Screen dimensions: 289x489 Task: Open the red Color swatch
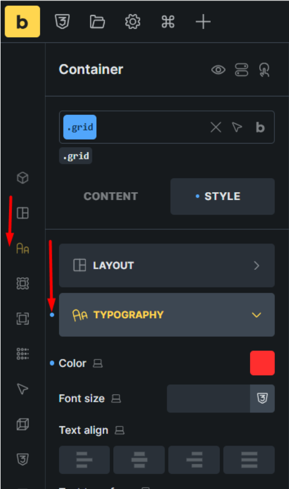(262, 363)
